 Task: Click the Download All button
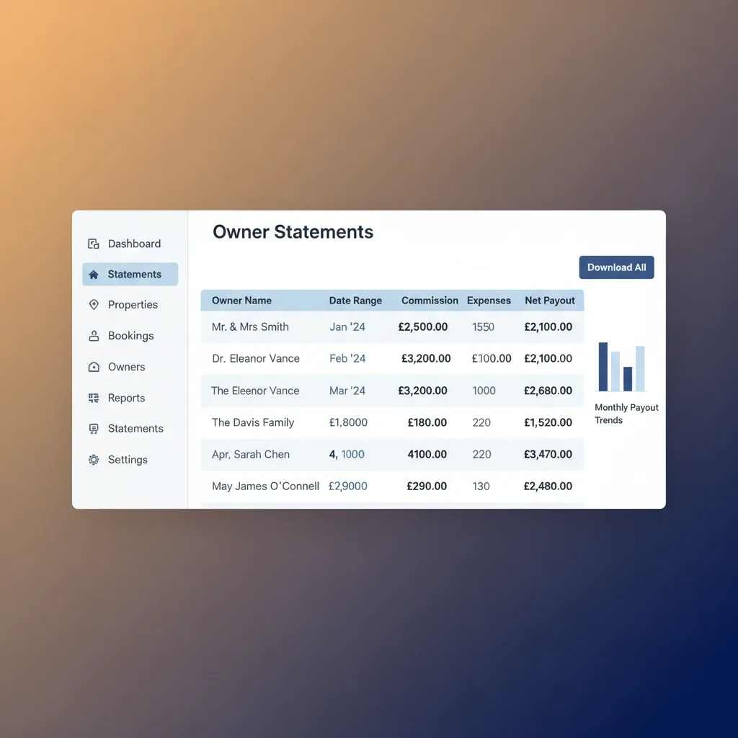click(616, 267)
